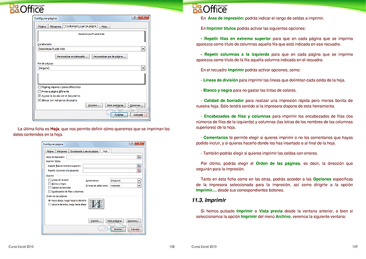Open the Encabezado dropdown showing Estadísticas Puzzle Web
Viewport: 366px width, 259px height.
[143, 49]
